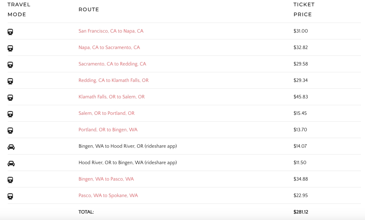365x220 pixels.
Task: Follow Portland, OR to Bingen, WA link
Action: pos(108,130)
